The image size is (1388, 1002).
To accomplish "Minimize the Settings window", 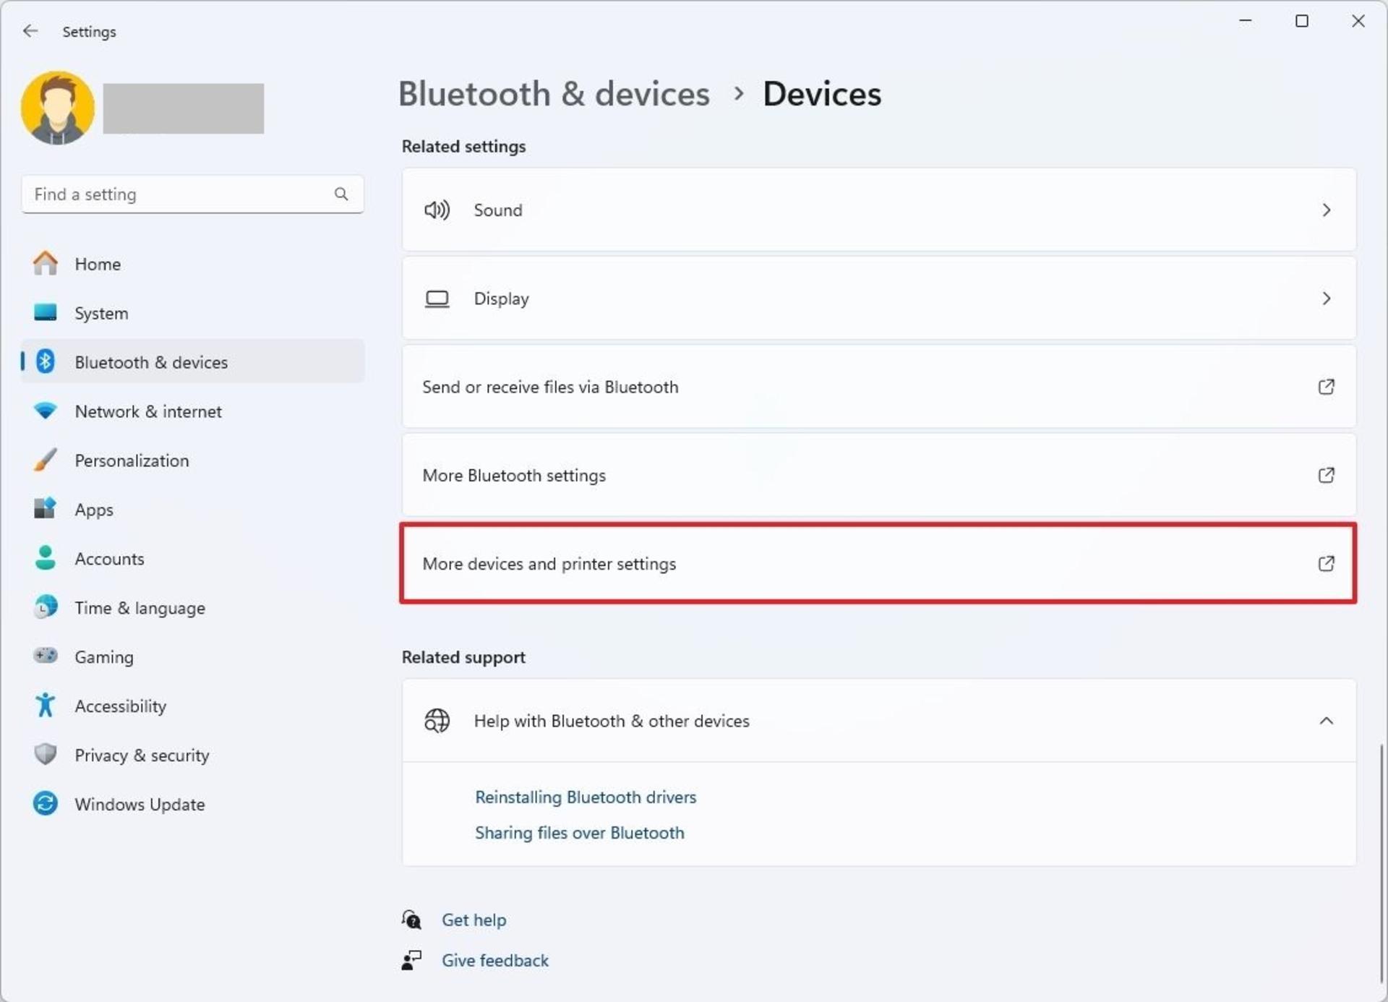I will click(1245, 21).
